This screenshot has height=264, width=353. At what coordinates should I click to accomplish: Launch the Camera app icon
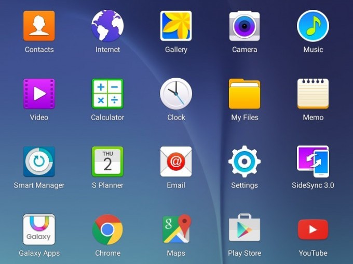(x=245, y=26)
